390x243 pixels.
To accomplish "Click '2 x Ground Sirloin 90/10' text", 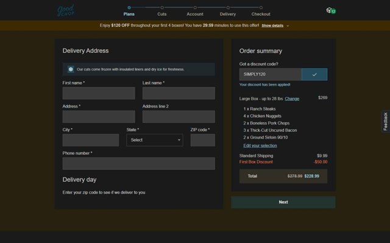I will point(266,137).
